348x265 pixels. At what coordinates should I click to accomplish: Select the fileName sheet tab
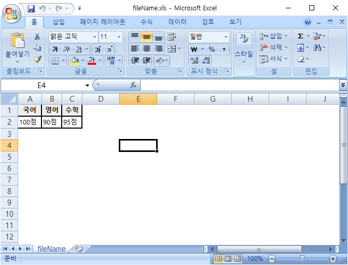point(51,249)
